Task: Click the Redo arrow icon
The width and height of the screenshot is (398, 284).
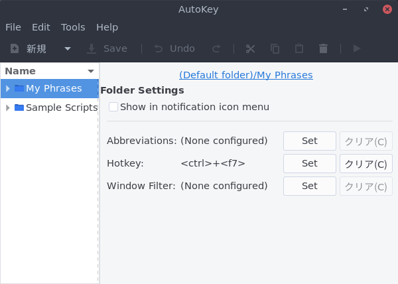Action: [x=216, y=48]
